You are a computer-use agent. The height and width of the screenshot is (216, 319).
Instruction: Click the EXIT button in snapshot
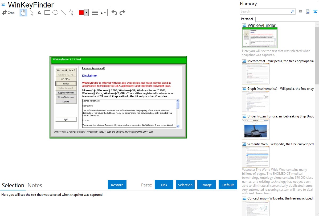[66, 120]
